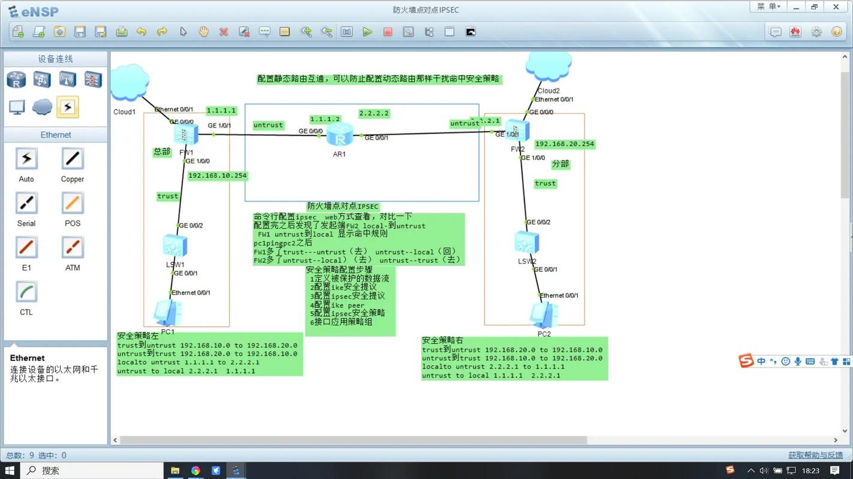Select the text annotation tool
This screenshot has width=853, height=479.
click(x=264, y=32)
